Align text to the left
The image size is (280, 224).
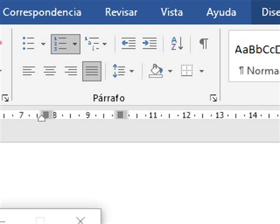[x=29, y=71]
